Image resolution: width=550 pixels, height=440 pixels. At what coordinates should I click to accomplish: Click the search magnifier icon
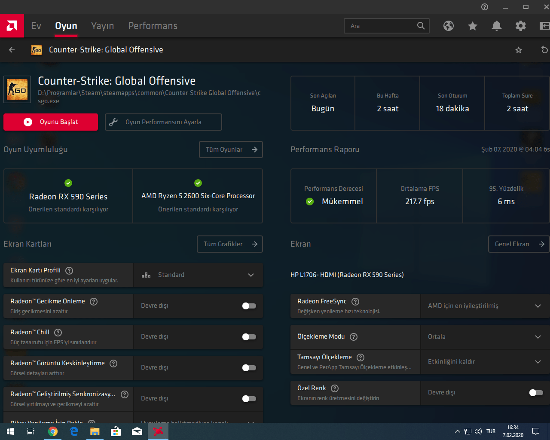point(421,26)
